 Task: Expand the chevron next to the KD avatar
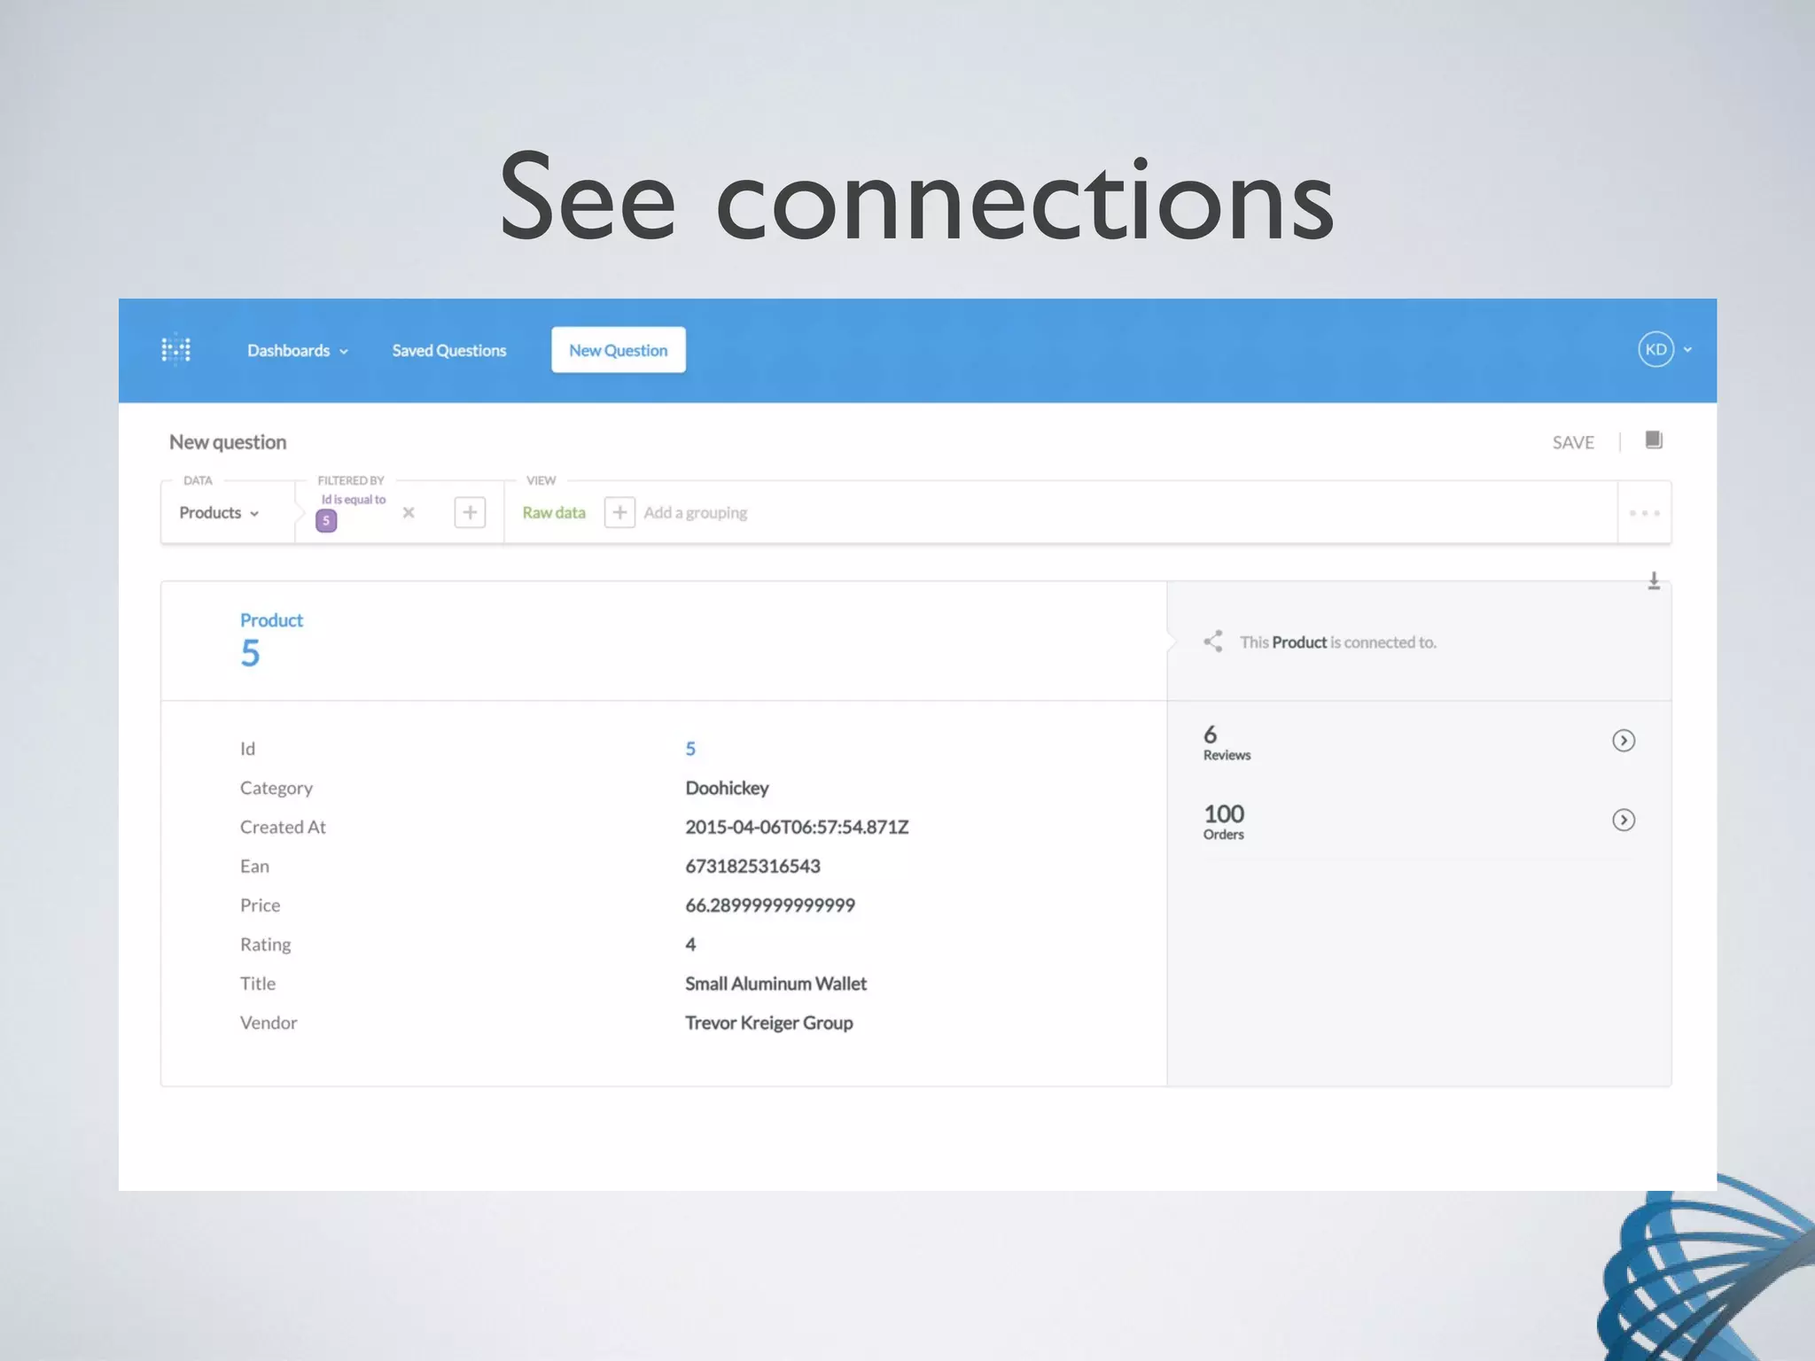click(1687, 350)
